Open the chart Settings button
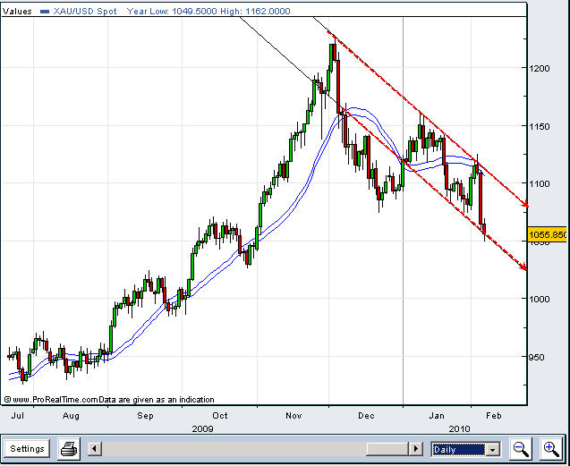570x466 pixels. coord(27,449)
